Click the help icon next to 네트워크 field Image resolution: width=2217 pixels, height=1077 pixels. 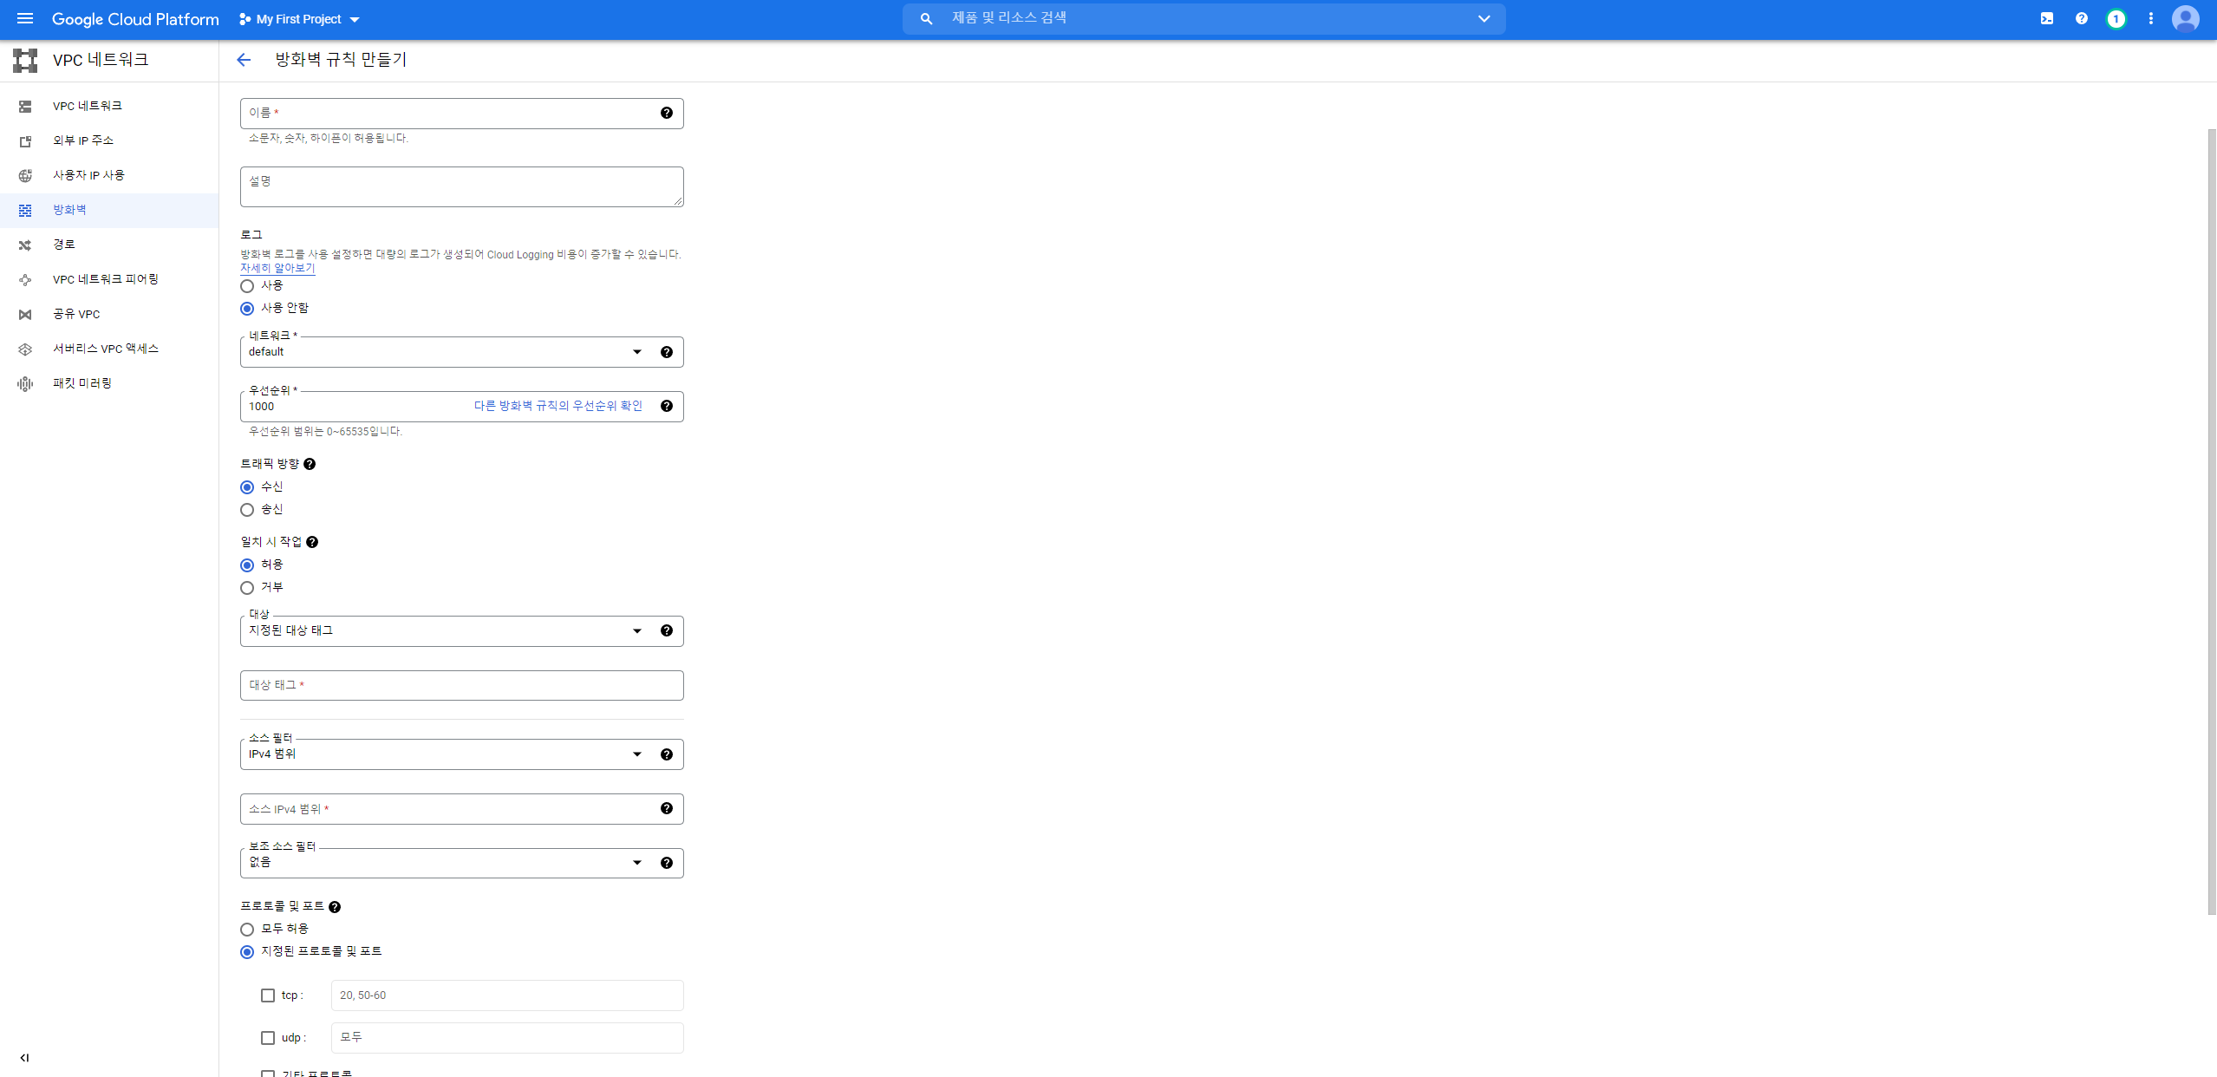[666, 352]
